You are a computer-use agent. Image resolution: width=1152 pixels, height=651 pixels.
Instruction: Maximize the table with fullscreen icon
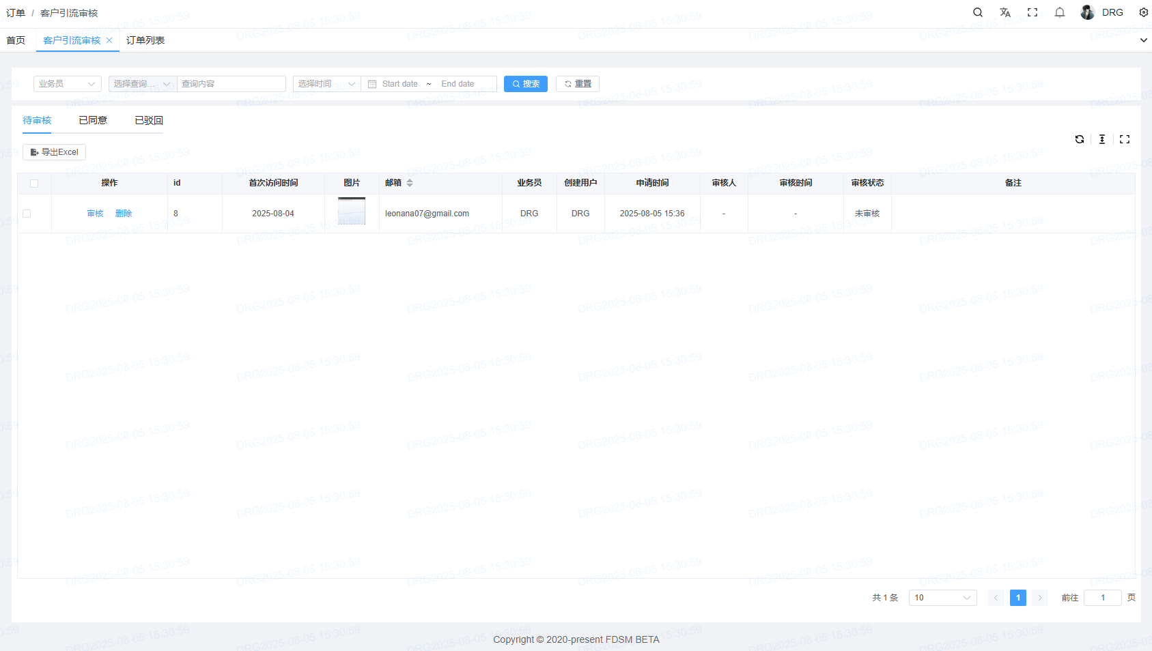tap(1125, 139)
